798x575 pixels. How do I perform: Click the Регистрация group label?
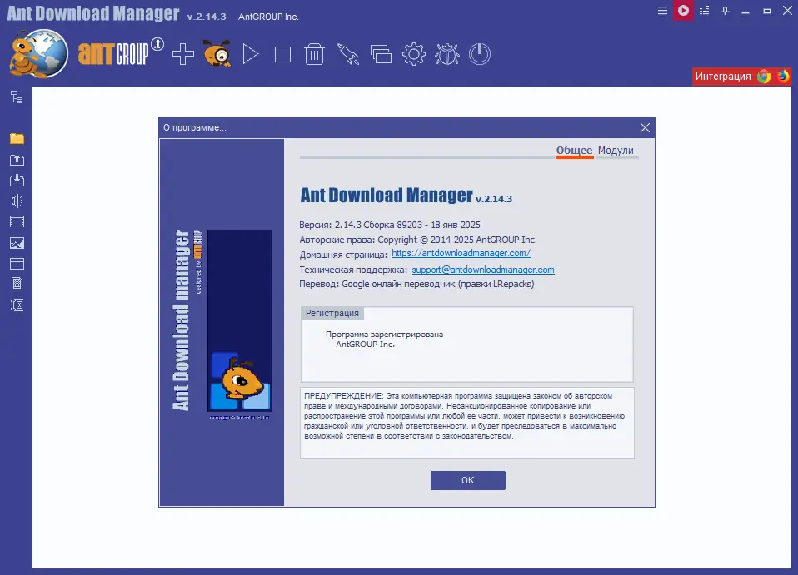(332, 313)
